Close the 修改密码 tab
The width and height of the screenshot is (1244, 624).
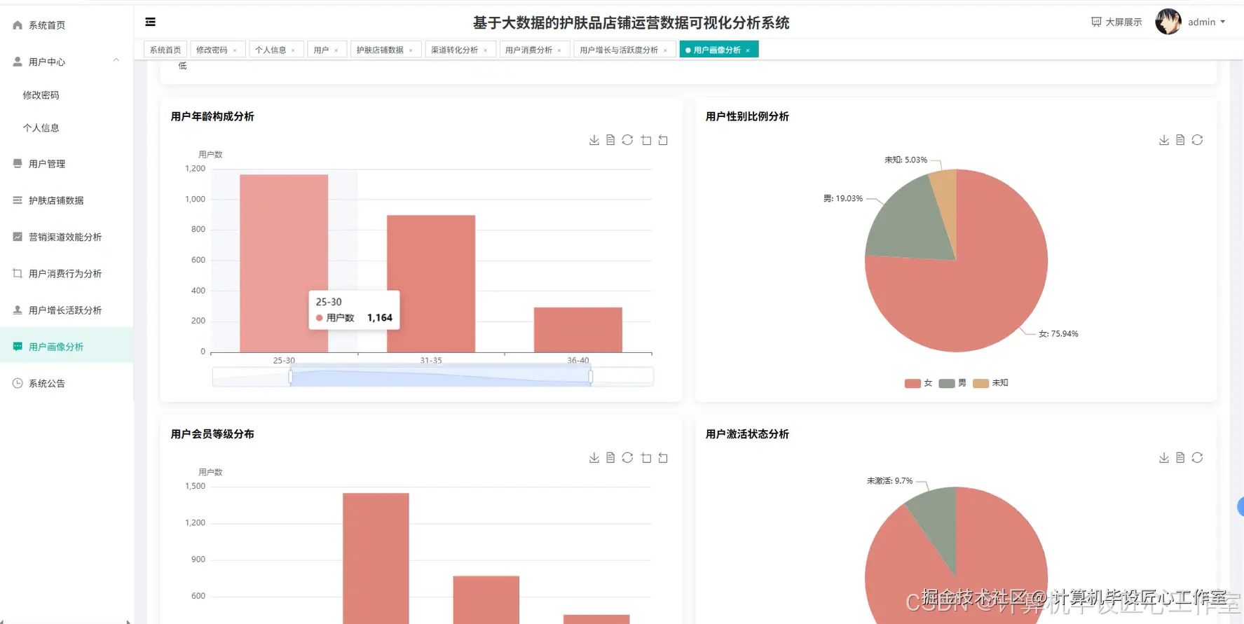[x=235, y=50]
